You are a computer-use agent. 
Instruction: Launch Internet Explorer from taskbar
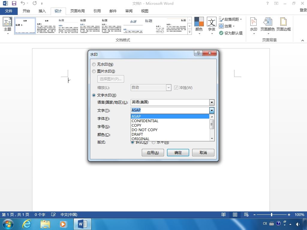coord(27,224)
